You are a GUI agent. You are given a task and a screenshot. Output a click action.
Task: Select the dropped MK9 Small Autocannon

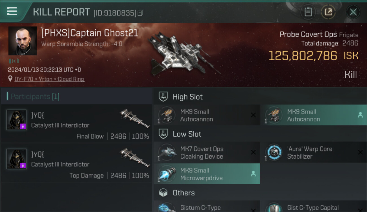[313, 115]
